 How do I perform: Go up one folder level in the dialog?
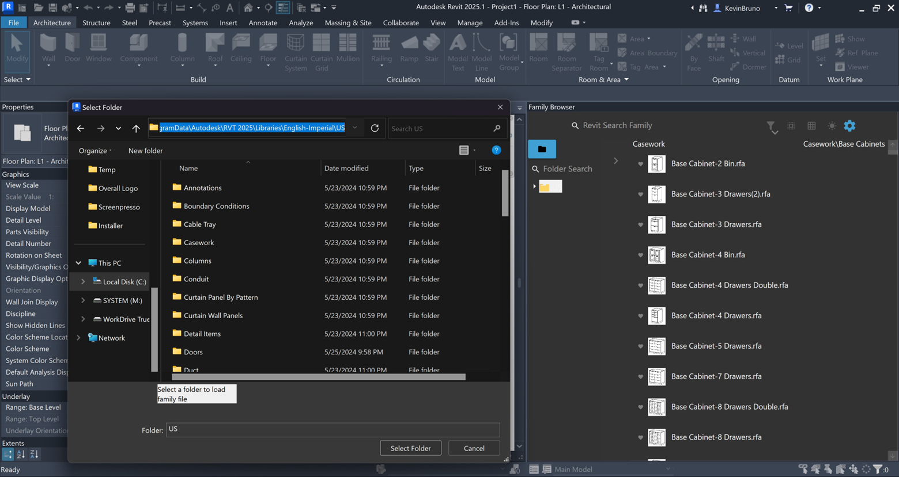click(x=136, y=128)
